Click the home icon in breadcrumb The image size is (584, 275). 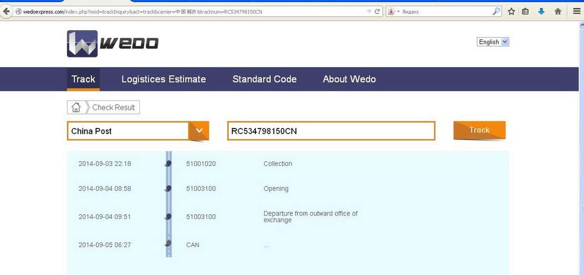76,108
